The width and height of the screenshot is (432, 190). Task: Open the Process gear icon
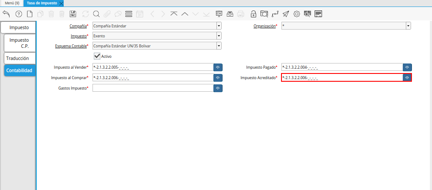tap(296, 14)
